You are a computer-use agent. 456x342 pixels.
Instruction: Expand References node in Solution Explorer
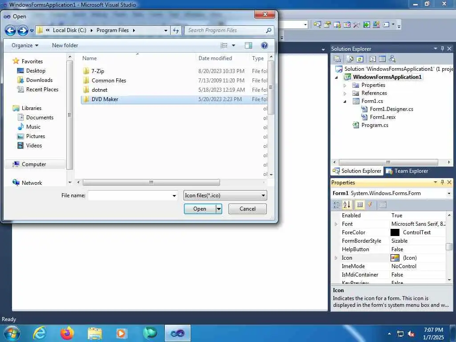tap(345, 94)
